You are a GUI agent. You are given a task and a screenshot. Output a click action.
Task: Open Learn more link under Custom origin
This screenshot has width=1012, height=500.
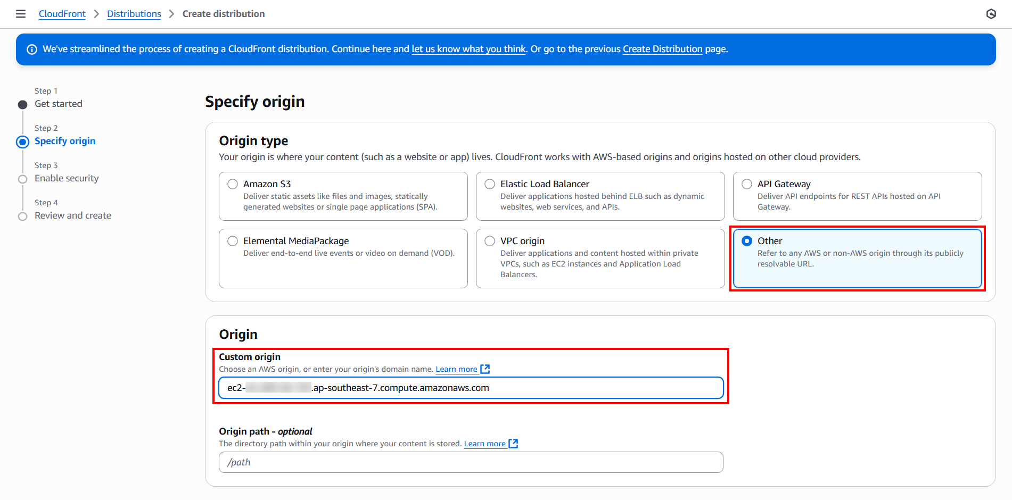tap(456, 369)
